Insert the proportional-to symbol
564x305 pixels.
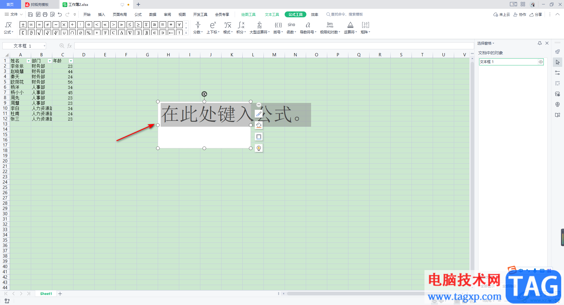click(x=89, y=25)
